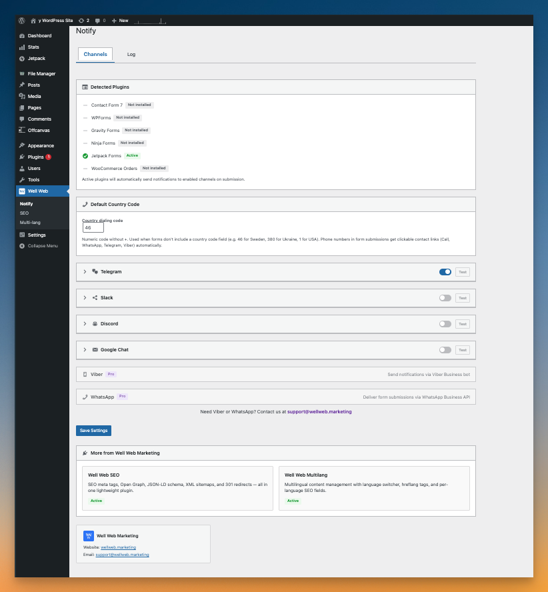The image size is (548, 592).
Task: Click the WooCommerce Orders Not installed badge
Action: (x=154, y=169)
